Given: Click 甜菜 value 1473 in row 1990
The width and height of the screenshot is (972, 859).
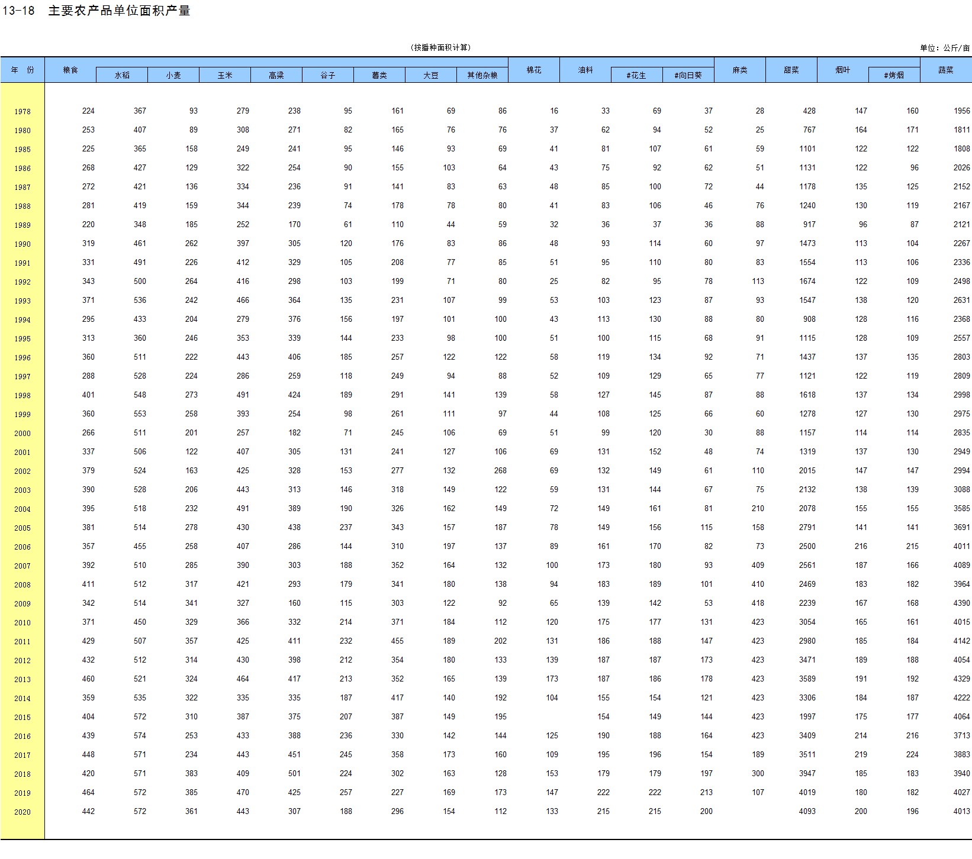Looking at the screenshot, I should tap(807, 243).
